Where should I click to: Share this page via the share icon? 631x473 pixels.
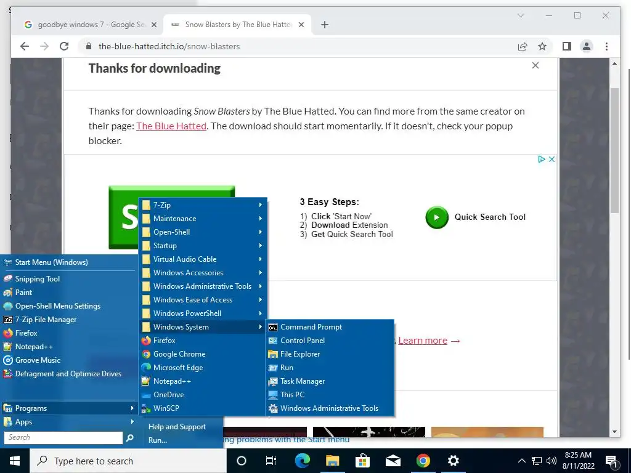click(x=523, y=46)
